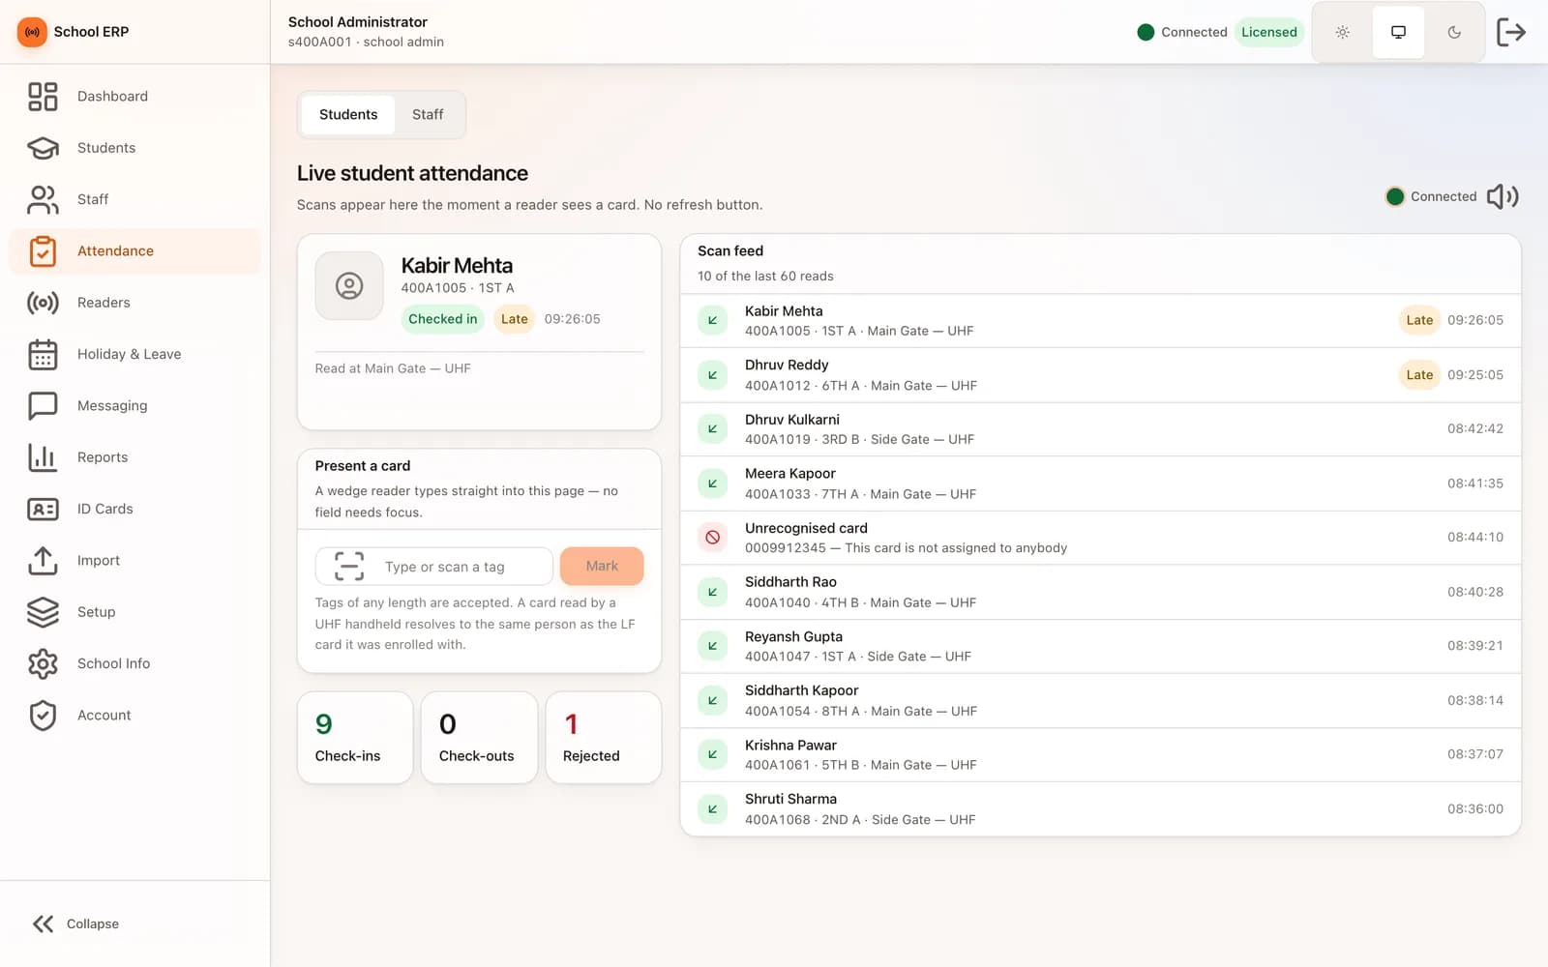Open Readers signal icon in sidebar
Image resolution: width=1548 pixels, height=967 pixels.
click(x=43, y=303)
